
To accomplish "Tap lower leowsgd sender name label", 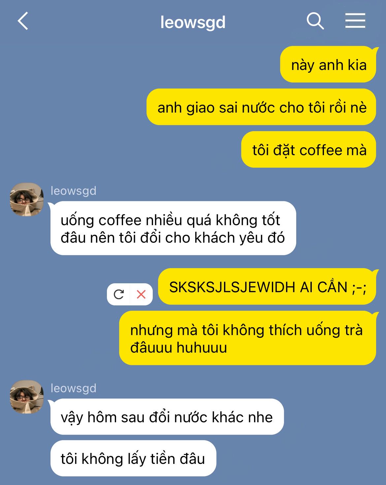I will pyautogui.click(x=74, y=388).
